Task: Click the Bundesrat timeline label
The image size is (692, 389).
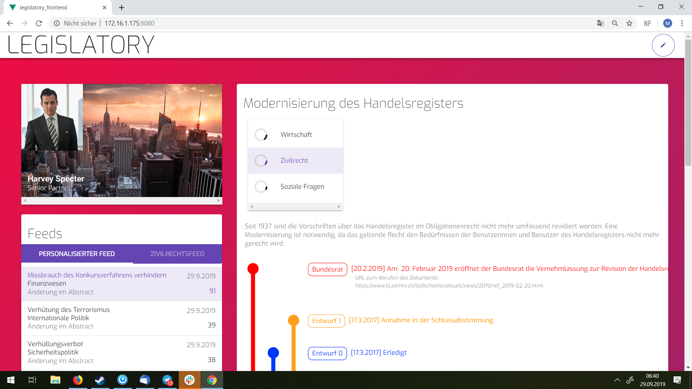Action: click(x=327, y=269)
